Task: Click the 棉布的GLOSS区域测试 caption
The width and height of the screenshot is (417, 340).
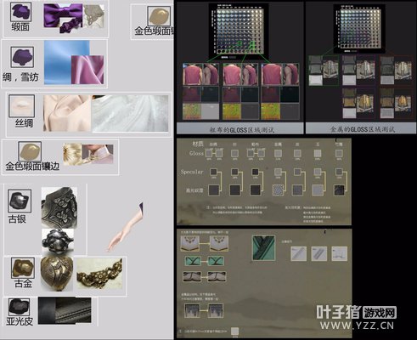Action: pyautogui.click(x=242, y=130)
